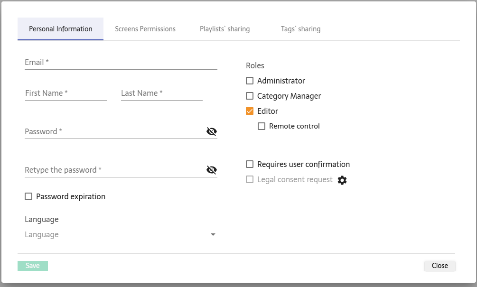Image resolution: width=477 pixels, height=287 pixels.
Task: Enable the Administrator role checkbox
Action: [x=250, y=81]
